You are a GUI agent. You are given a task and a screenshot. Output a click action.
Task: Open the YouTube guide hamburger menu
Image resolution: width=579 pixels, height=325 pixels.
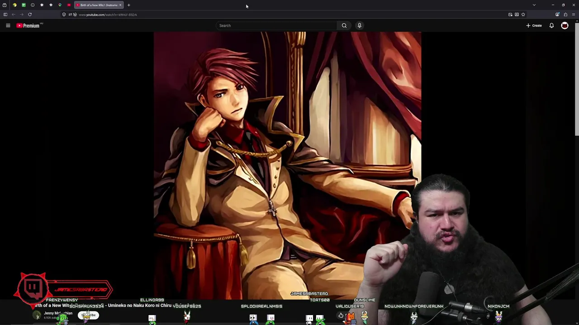8,26
